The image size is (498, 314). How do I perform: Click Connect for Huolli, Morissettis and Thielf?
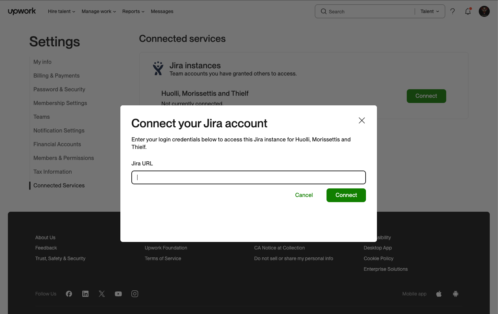pyautogui.click(x=426, y=96)
